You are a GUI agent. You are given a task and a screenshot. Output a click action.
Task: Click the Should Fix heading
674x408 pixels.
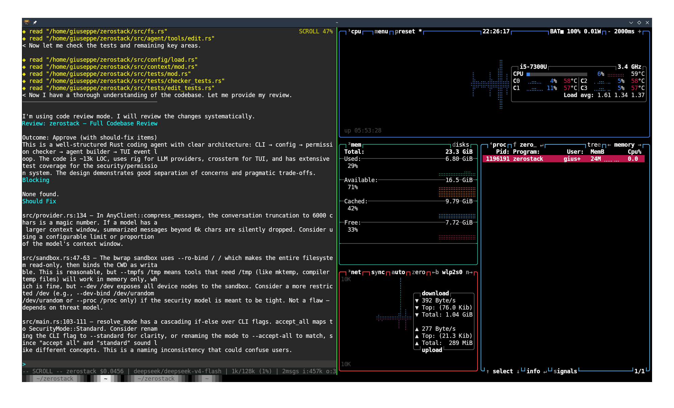(x=39, y=201)
